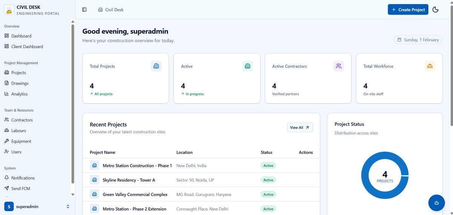
Task: Click the Sector 50, Noida, UP location
Action: [x=195, y=180]
